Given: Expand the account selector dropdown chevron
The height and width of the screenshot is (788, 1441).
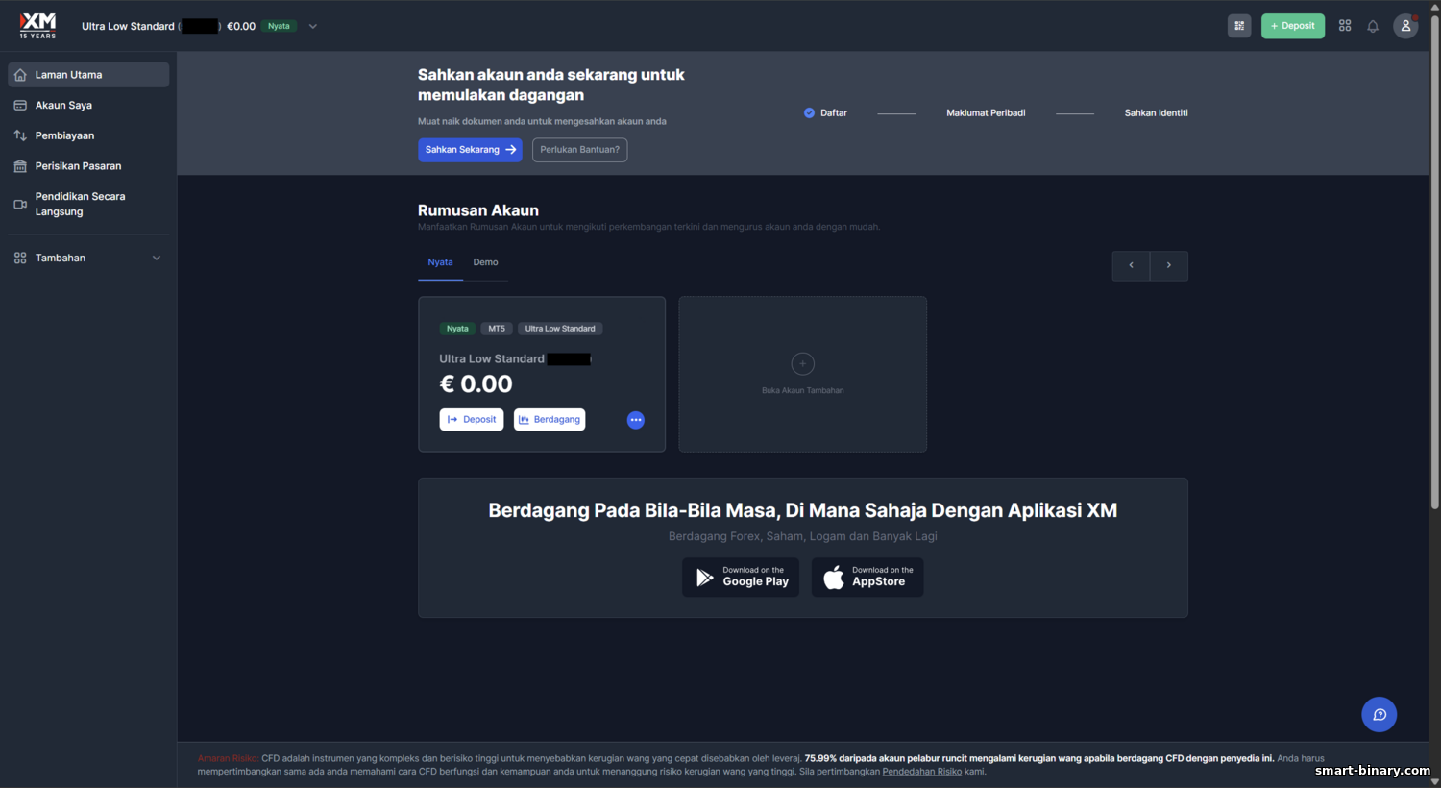Looking at the screenshot, I should click(x=312, y=27).
